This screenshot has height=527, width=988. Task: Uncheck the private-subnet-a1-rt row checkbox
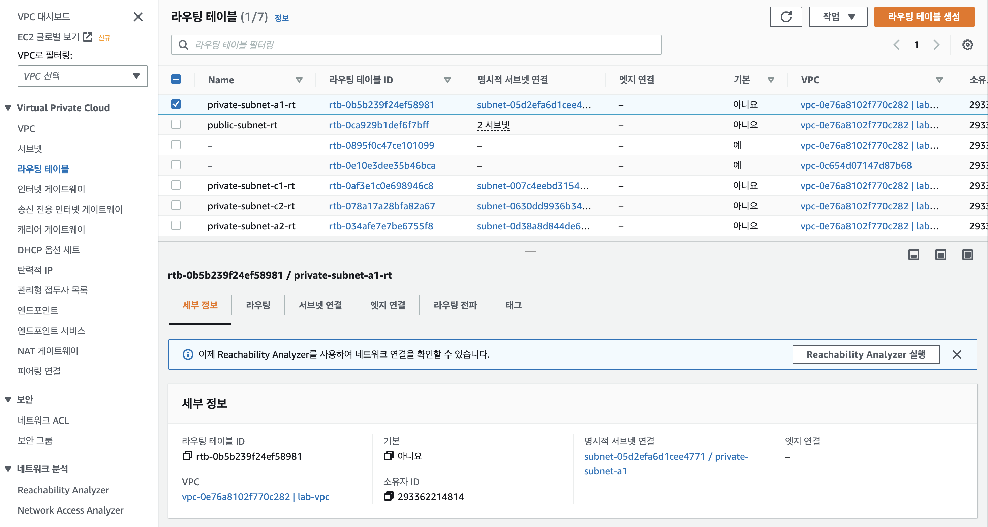(x=176, y=104)
